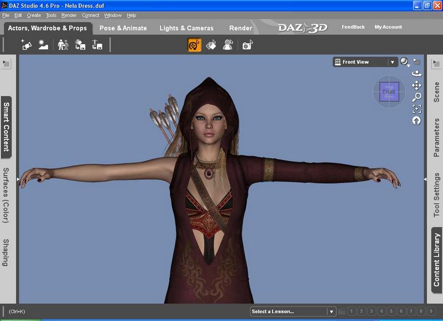Click the Orbit view control
443x321 pixels.
416,74
